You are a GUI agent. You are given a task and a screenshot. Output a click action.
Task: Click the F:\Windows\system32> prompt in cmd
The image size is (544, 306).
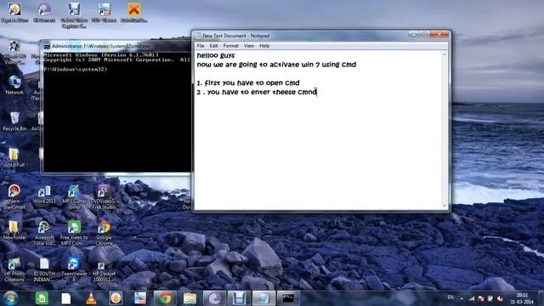76,70
